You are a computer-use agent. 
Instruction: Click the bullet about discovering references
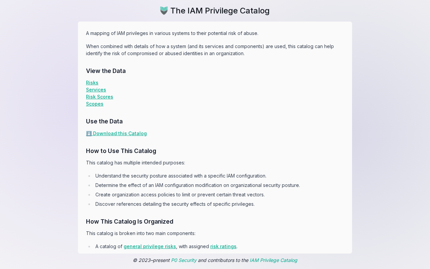(x=175, y=204)
